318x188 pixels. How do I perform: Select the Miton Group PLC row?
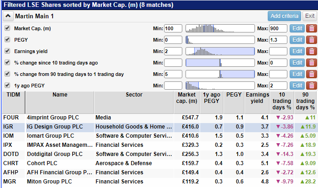(x=159, y=182)
